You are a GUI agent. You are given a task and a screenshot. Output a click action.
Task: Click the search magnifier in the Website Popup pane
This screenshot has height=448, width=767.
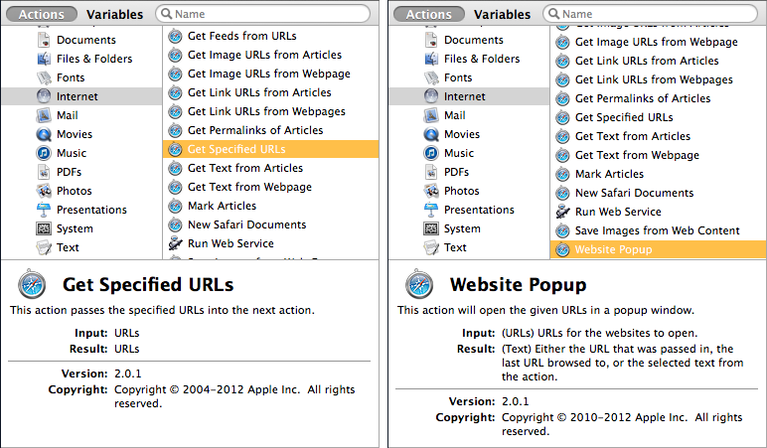(x=556, y=14)
